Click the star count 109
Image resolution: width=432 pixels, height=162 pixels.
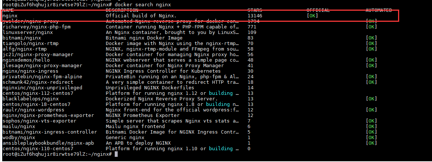[x=252, y=32]
